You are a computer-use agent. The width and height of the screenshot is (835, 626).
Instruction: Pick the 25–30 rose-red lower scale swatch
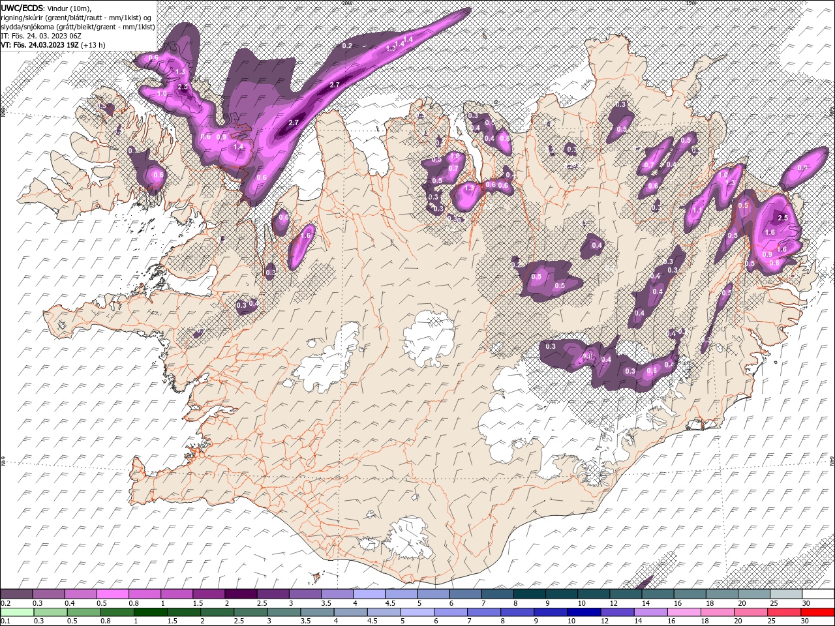pyautogui.click(x=784, y=612)
